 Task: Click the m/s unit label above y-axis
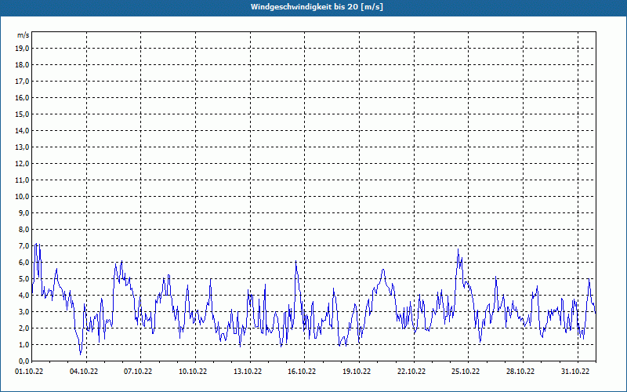click(x=24, y=35)
